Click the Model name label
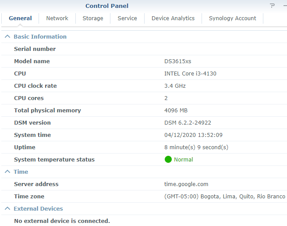Screen dimensions: 287x226 point(32,61)
